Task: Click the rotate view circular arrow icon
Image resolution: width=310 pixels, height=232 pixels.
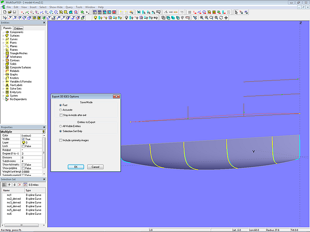Action: [x=221, y=18]
